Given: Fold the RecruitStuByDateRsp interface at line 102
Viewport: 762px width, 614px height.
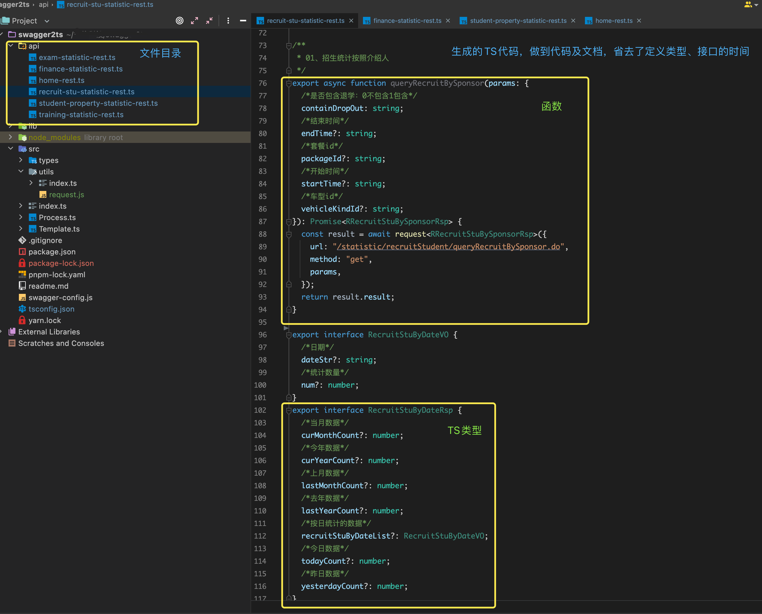Looking at the screenshot, I should (x=288, y=410).
